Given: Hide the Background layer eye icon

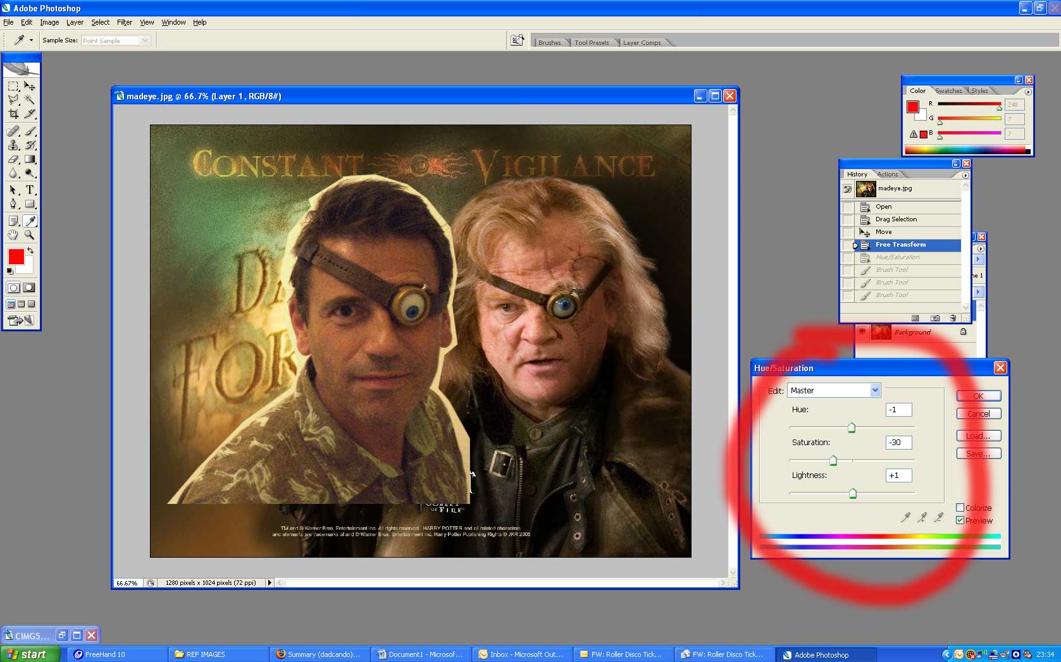Looking at the screenshot, I should click(x=862, y=331).
